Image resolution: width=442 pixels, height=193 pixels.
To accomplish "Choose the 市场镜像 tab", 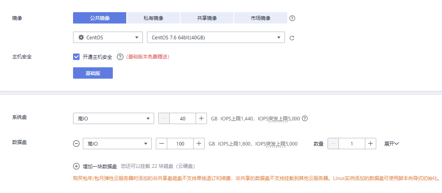I will coord(261,18).
